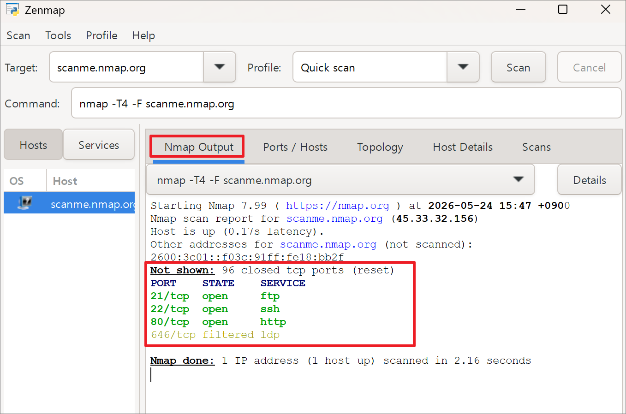Maximize the Zenmap window
This screenshot has width=626, height=414.
[563, 10]
